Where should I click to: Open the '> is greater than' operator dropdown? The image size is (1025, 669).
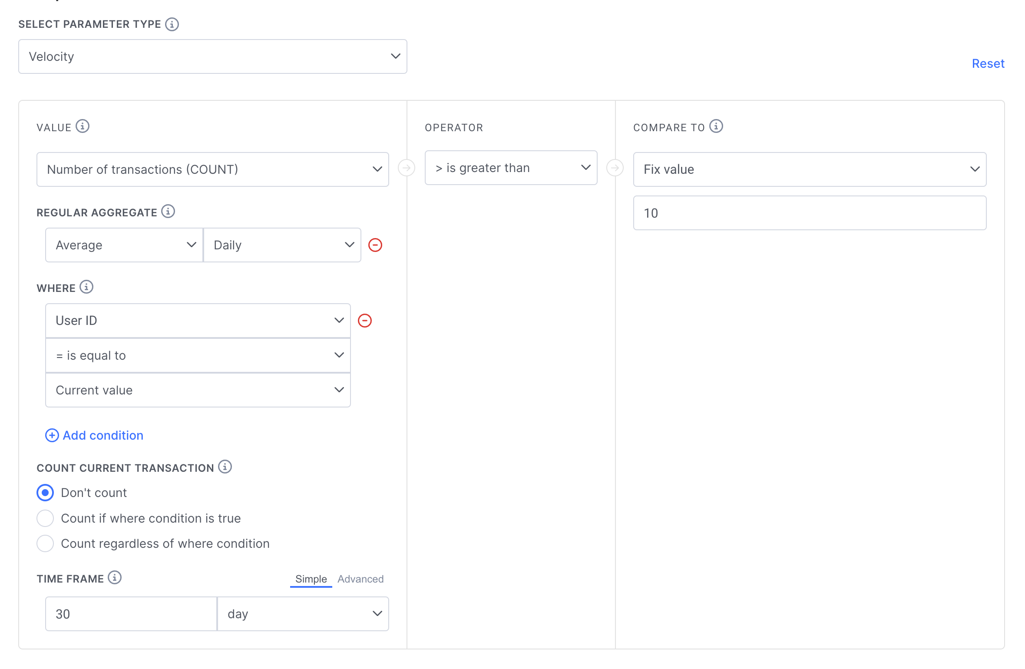pyautogui.click(x=511, y=168)
